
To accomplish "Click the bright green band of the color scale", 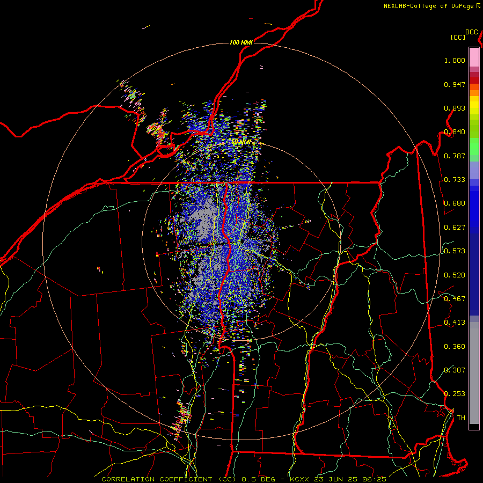I will (474, 147).
